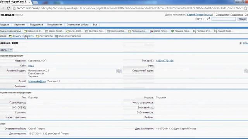Viewport: 248px width, 139px height.
Task: Click the work phone number link
Action: tap(165, 61)
